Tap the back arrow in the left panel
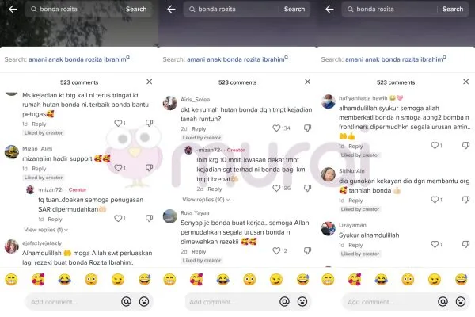The height and width of the screenshot is (317, 475). click(13, 9)
